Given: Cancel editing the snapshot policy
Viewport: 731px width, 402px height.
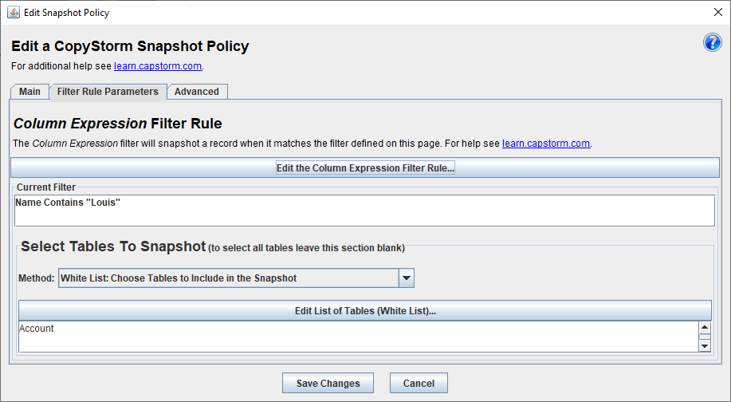Looking at the screenshot, I should [x=419, y=383].
